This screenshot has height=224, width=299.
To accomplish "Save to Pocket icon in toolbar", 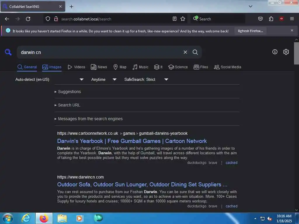I will tap(260, 19).
